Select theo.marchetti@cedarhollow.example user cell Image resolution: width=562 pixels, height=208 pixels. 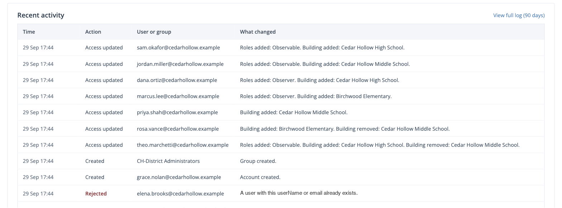183,145
